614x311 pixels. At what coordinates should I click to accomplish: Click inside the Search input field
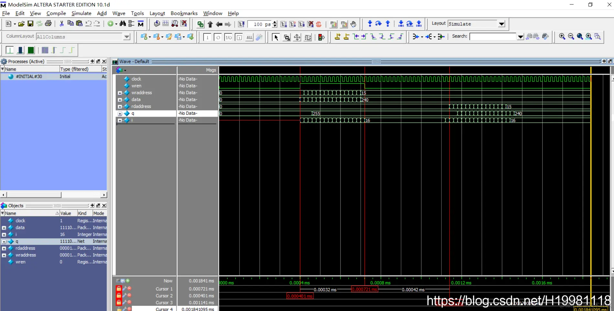coord(493,36)
